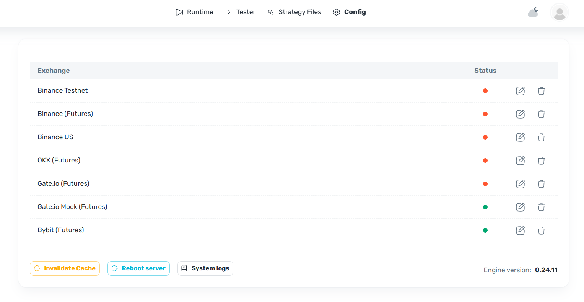Click the Invalidate Cache button
The height and width of the screenshot is (302, 584).
point(65,268)
